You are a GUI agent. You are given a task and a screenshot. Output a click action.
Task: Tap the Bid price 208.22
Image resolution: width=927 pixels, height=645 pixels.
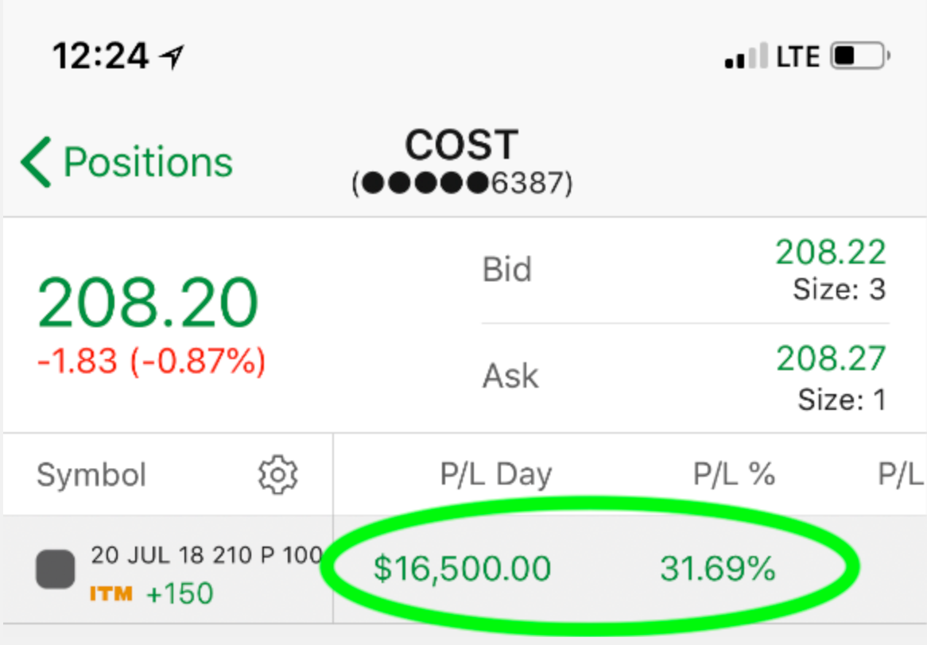831,253
